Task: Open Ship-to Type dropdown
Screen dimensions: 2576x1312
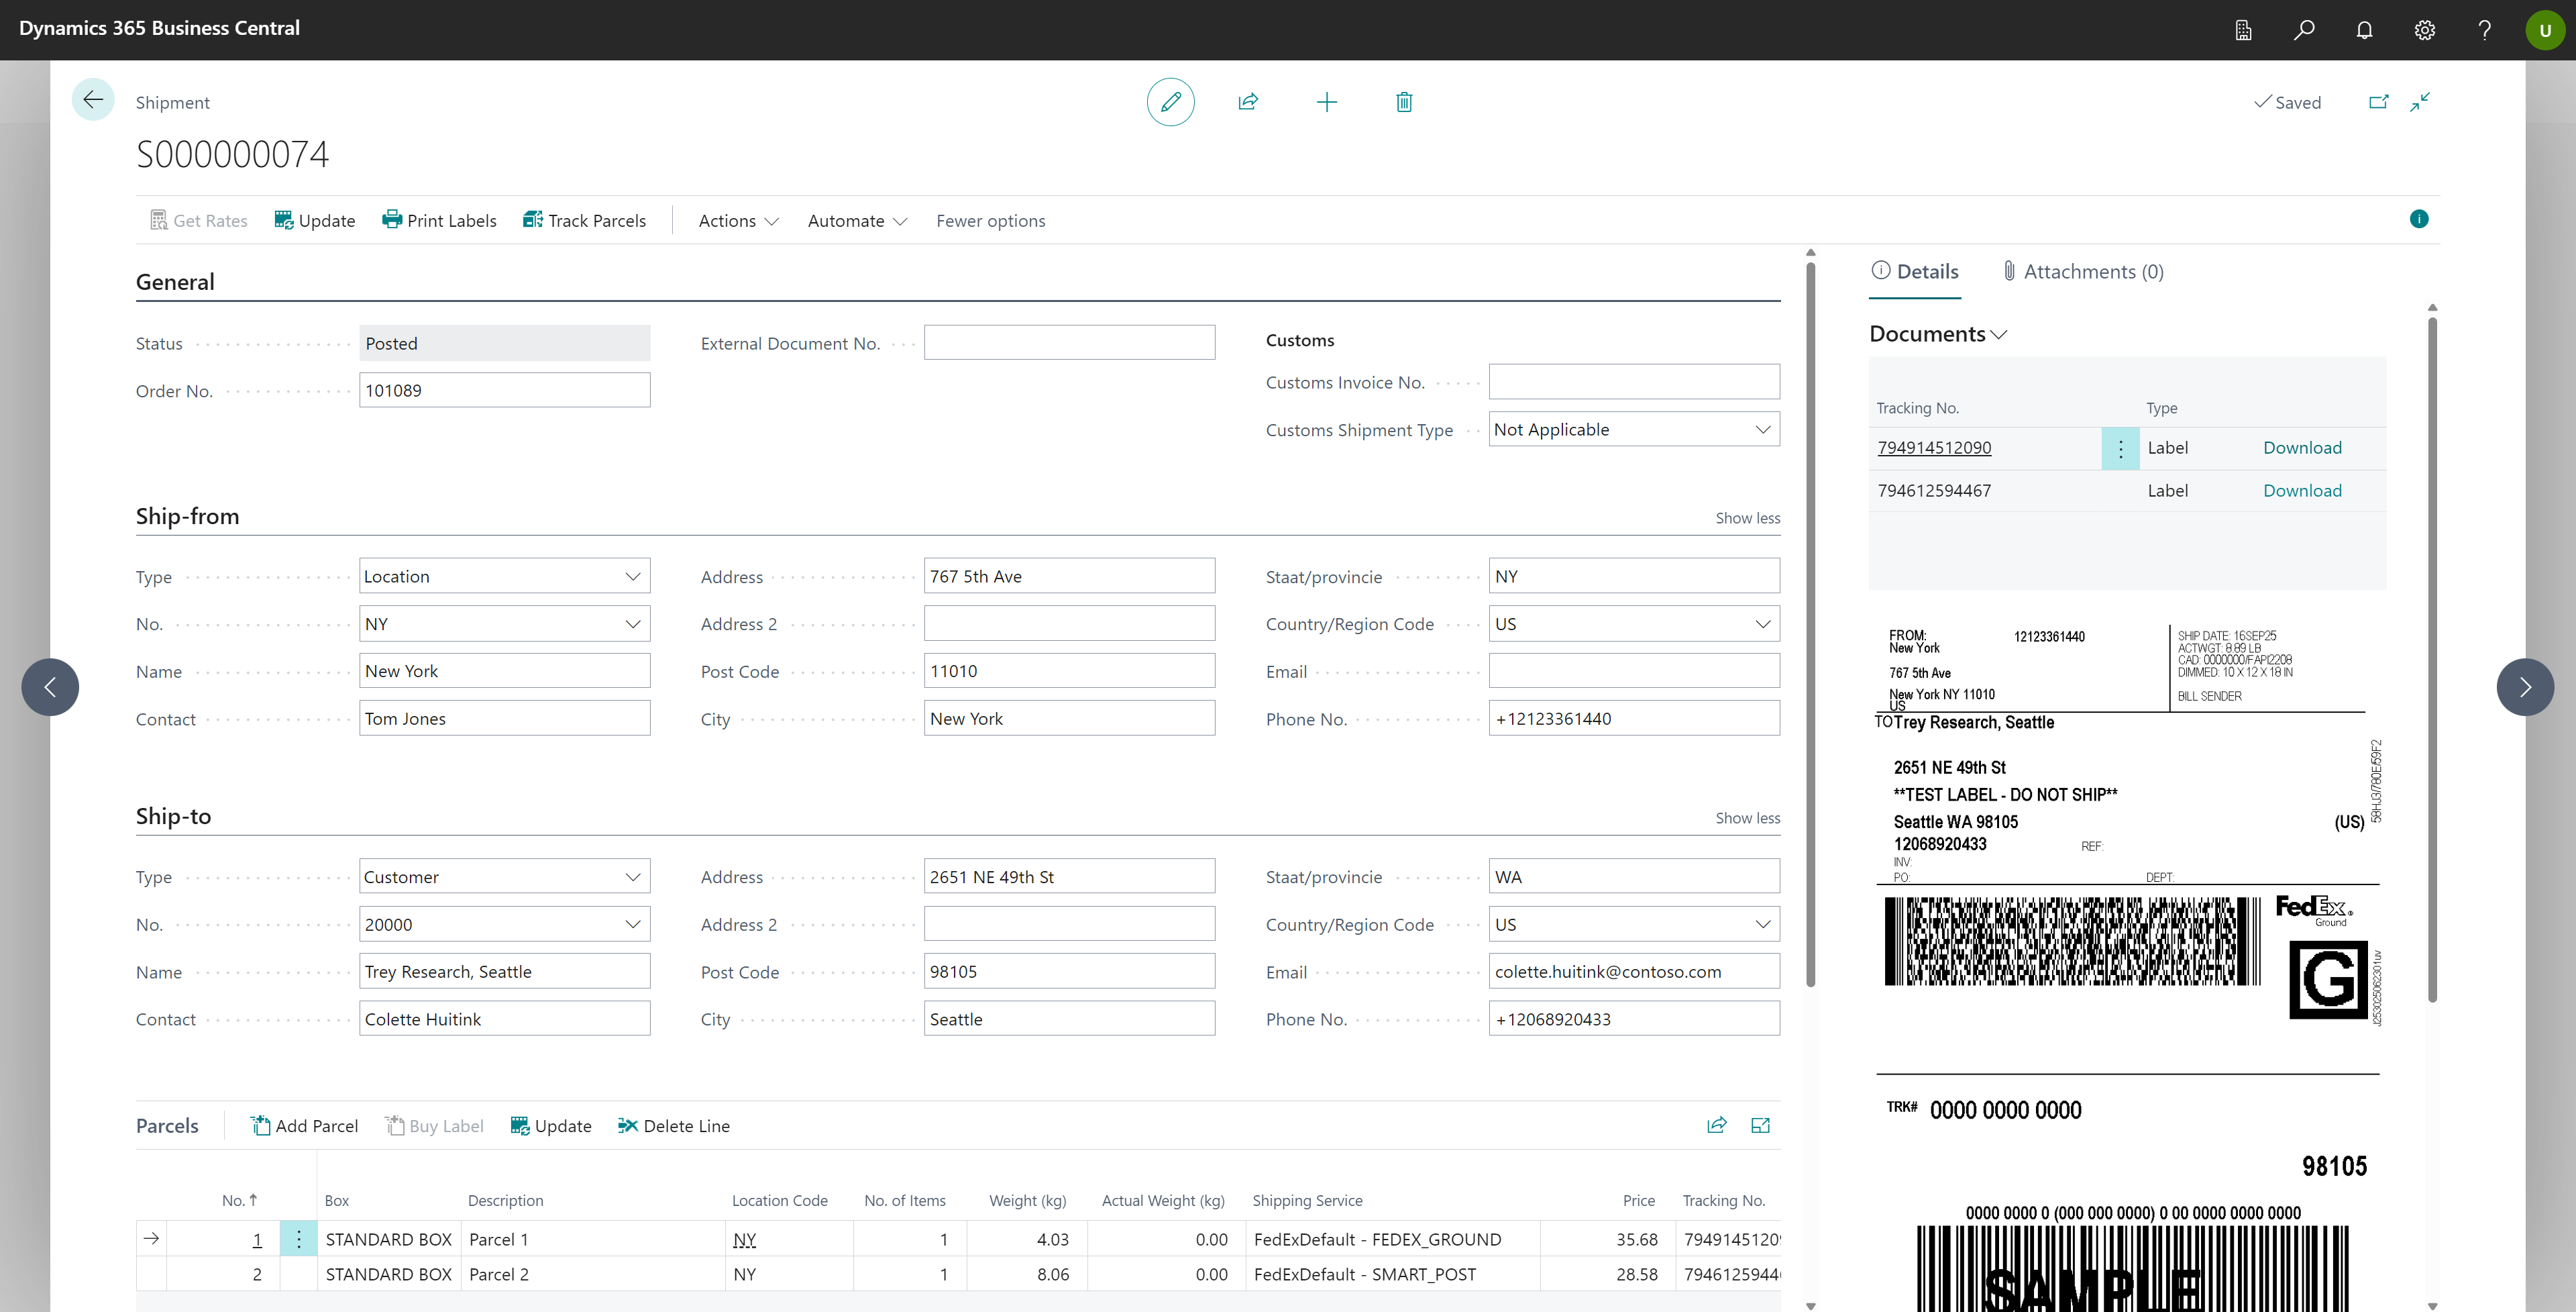Action: [x=633, y=876]
